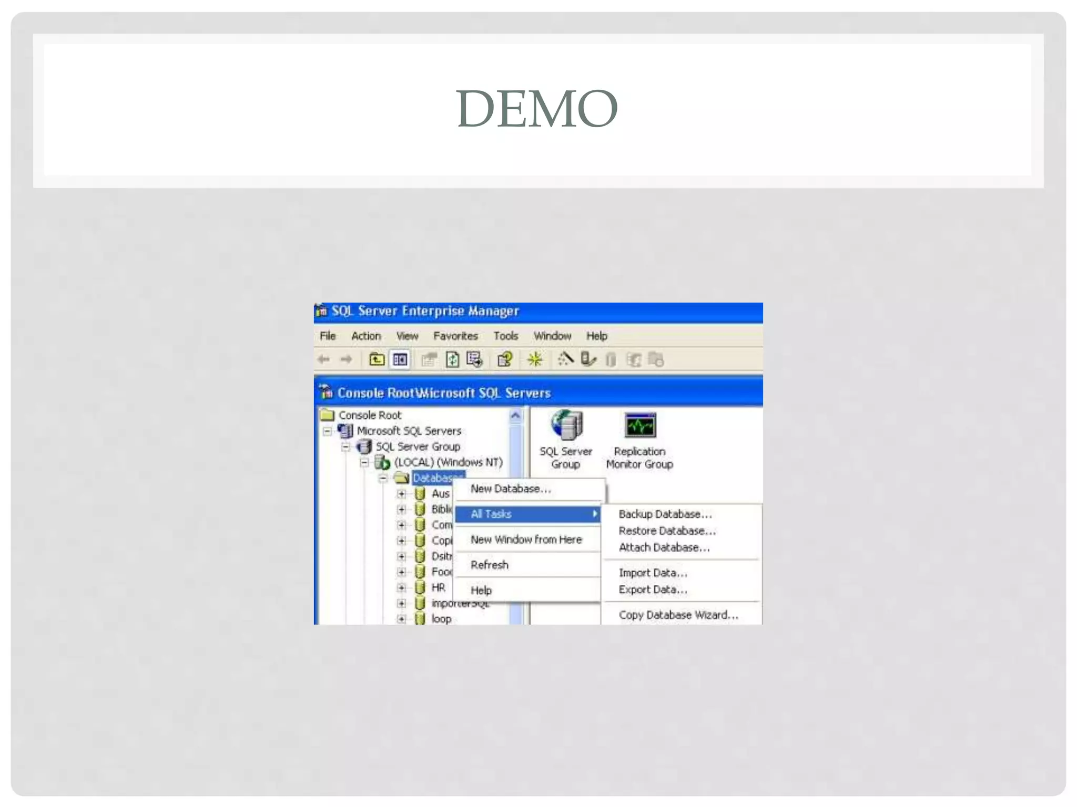
Task: Choose Help in the context menu
Action: pyautogui.click(x=527, y=590)
